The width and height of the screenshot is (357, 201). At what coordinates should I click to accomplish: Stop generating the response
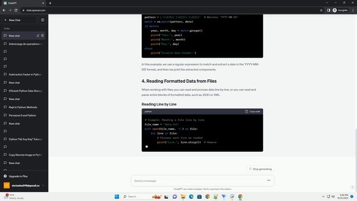pyautogui.click(x=260, y=169)
